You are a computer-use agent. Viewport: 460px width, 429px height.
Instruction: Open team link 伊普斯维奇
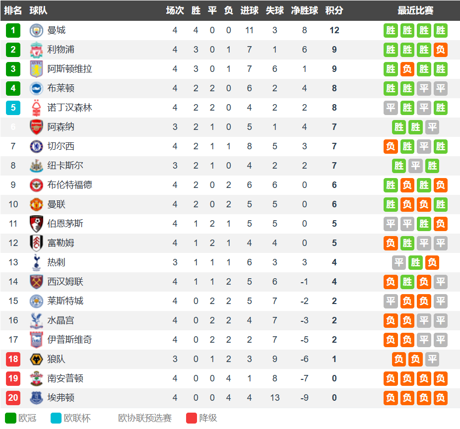(x=69, y=340)
